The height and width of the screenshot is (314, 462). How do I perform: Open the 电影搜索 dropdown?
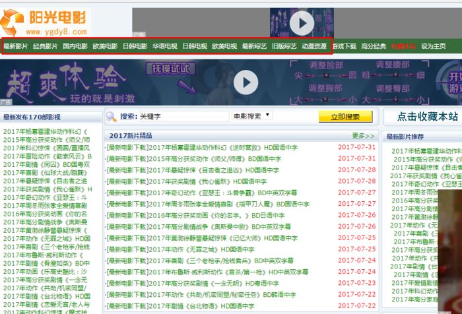coord(252,115)
